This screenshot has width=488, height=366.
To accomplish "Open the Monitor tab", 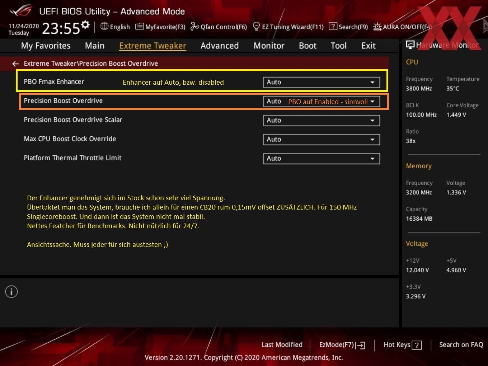I will (x=269, y=46).
